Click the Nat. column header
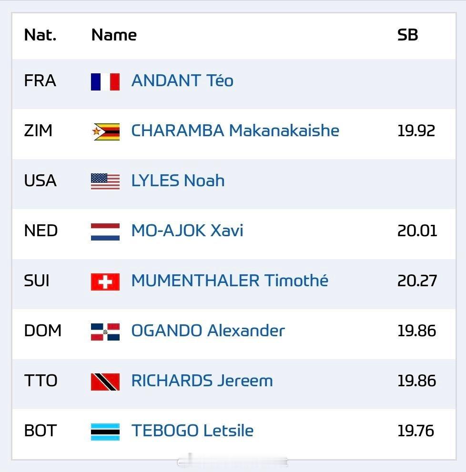The image size is (466, 472). [40, 35]
